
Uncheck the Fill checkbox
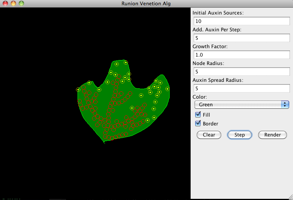[198, 114]
